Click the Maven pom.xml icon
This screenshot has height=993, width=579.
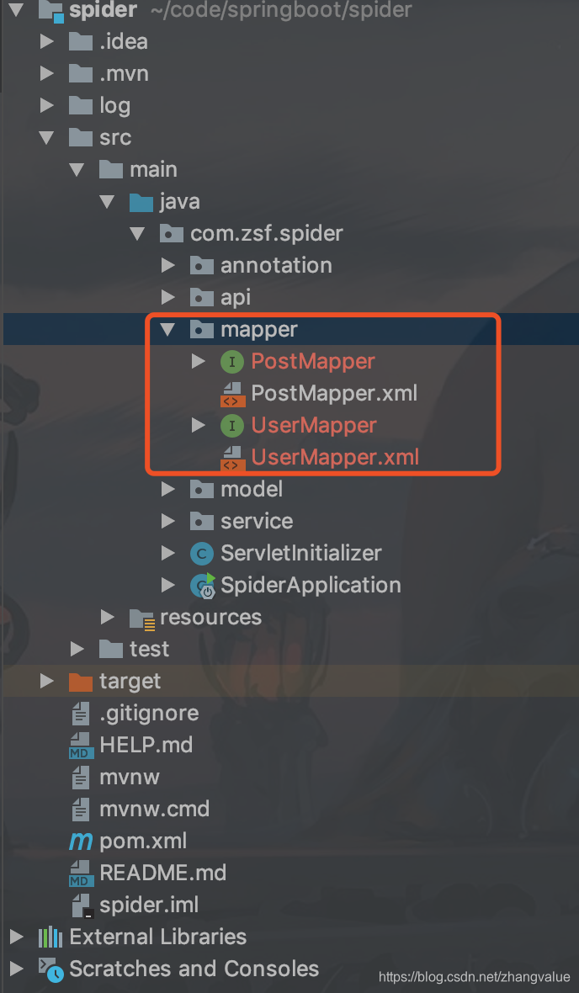coord(81,841)
